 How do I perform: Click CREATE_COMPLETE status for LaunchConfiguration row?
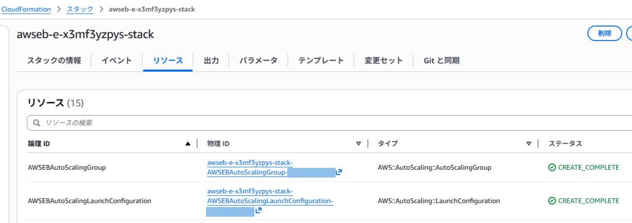tap(588, 201)
